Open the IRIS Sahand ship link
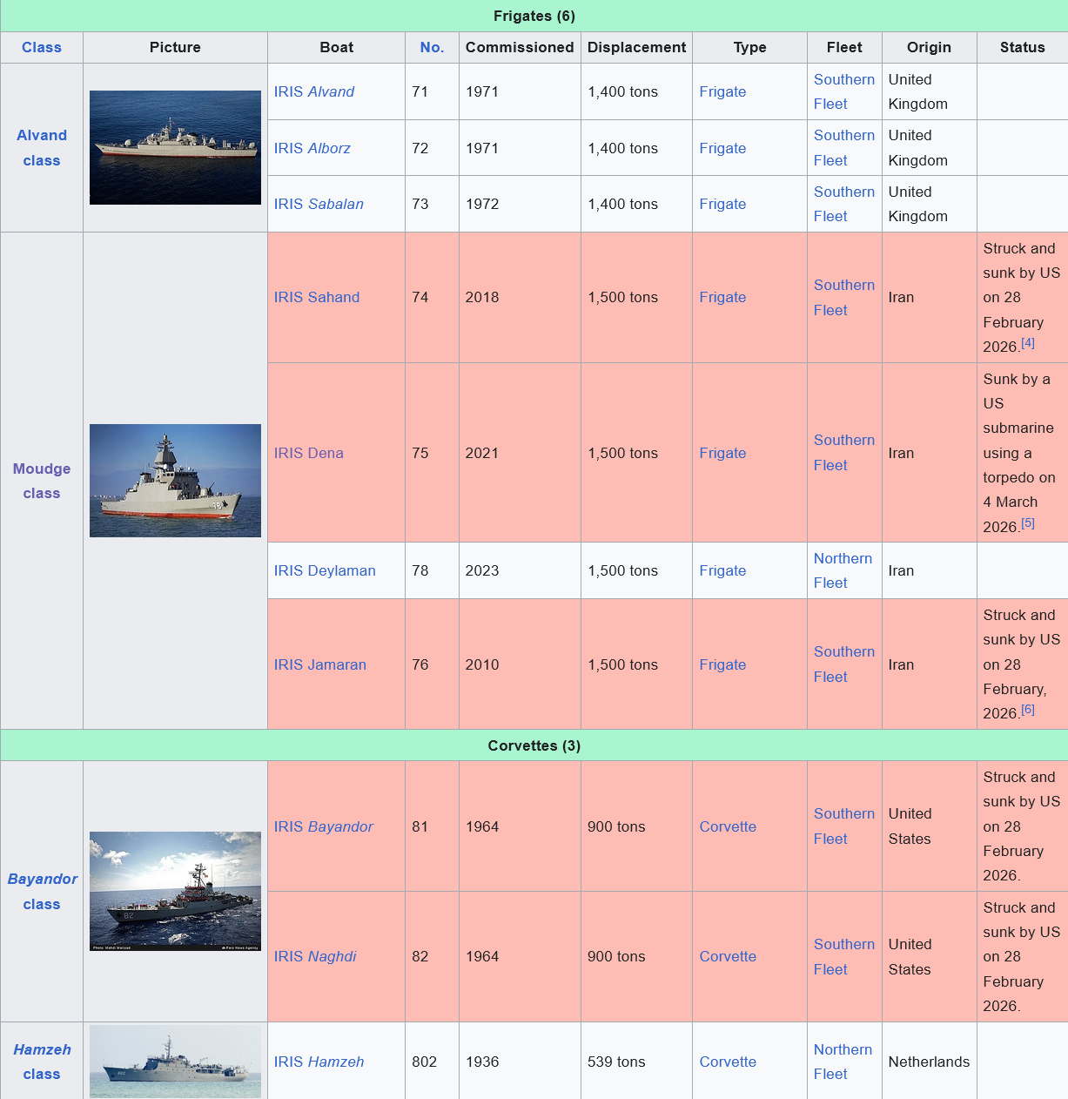This screenshot has width=1068, height=1099. 316,297
